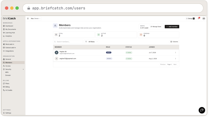Click the Previous pagination button
The height and width of the screenshot is (117, 209).
[x=163, y=65]
